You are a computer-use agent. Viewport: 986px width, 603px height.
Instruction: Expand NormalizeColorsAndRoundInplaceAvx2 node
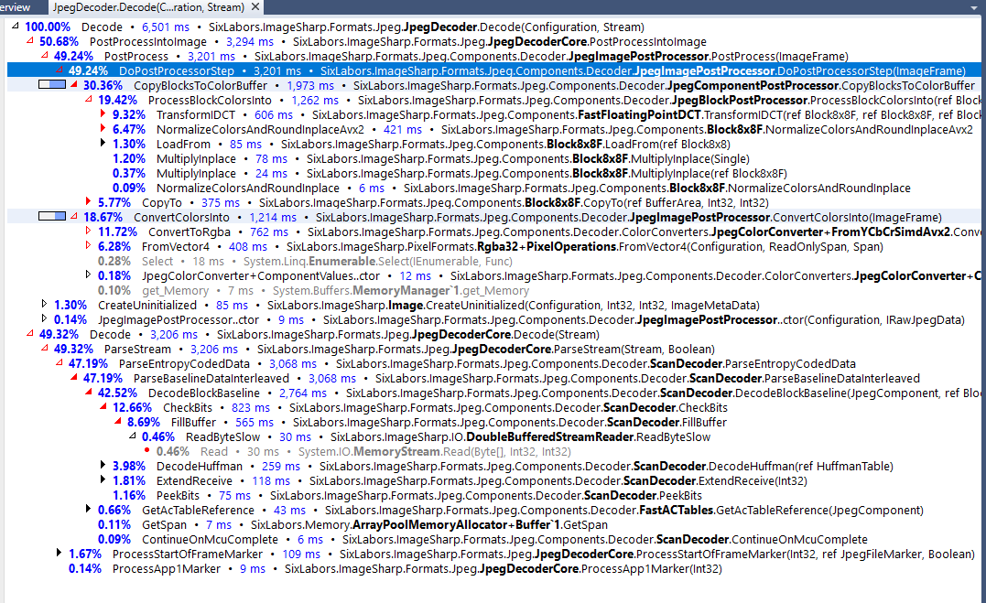pyautogui.click(x=103, y=128)
